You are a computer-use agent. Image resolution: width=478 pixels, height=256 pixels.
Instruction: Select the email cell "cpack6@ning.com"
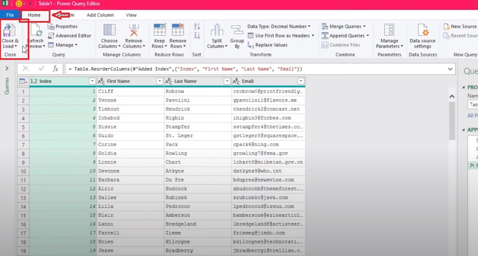click(268, 145)
